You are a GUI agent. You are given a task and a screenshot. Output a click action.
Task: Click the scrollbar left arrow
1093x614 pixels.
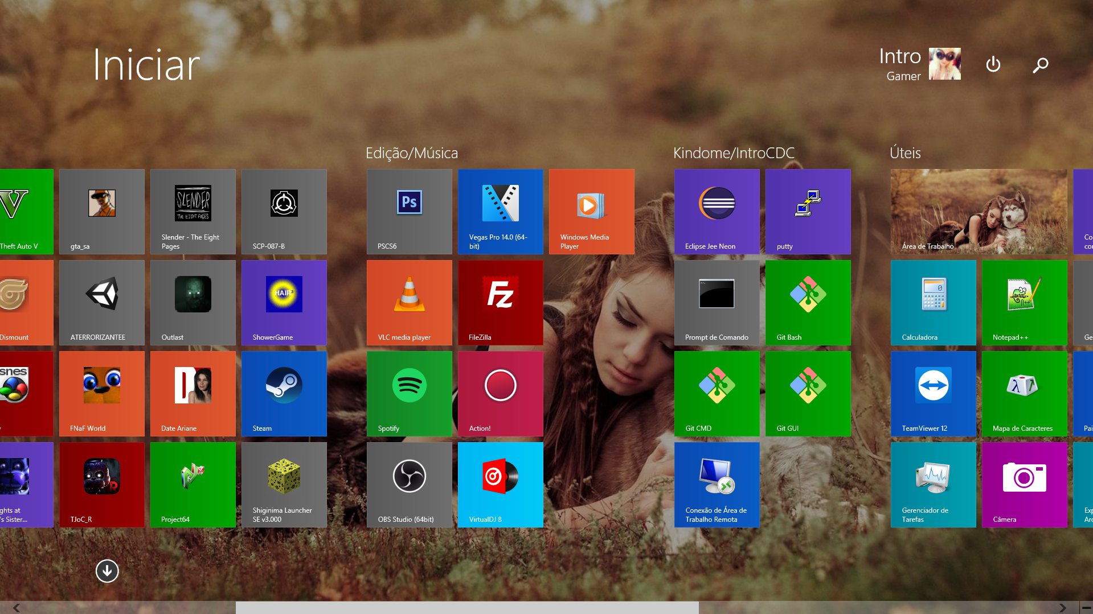[x=17, y=608]
